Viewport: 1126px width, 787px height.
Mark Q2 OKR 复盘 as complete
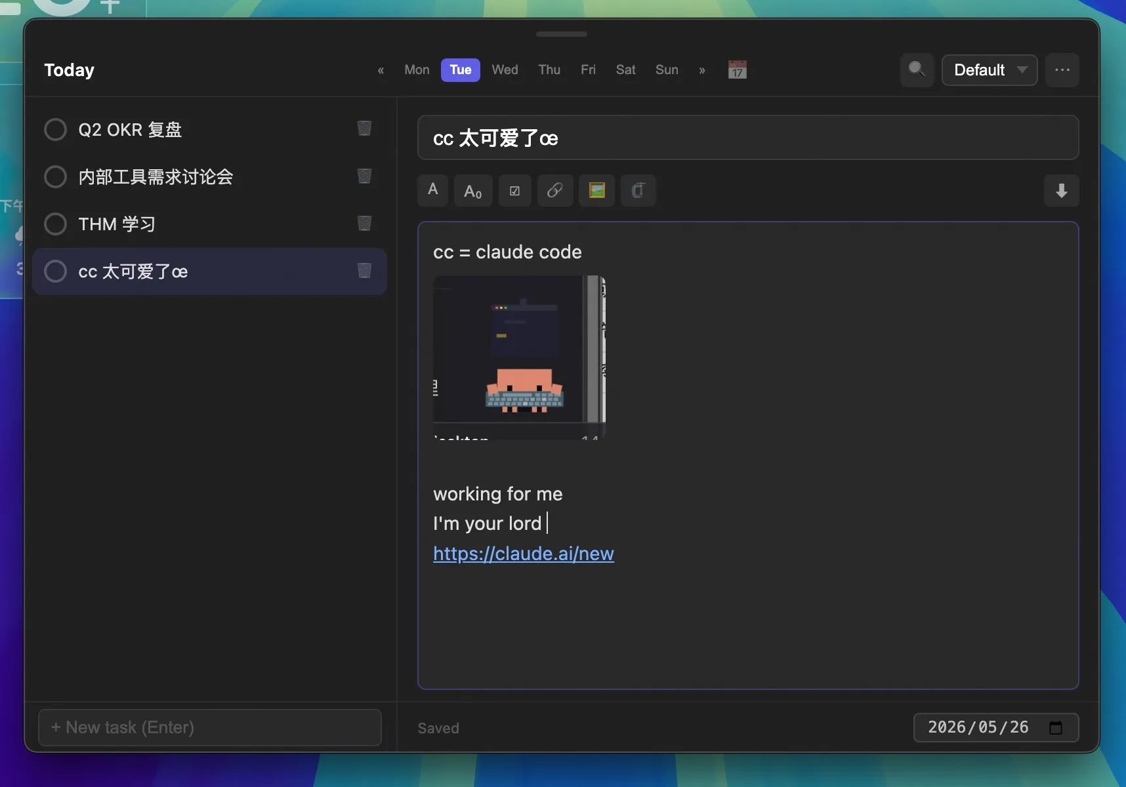(55, 129)
